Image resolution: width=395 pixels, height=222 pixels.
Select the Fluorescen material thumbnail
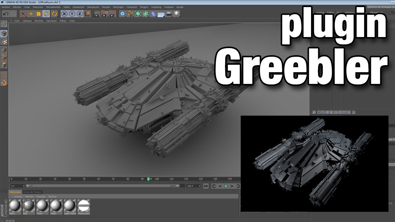pyautogui.click(x=84, y=207)
